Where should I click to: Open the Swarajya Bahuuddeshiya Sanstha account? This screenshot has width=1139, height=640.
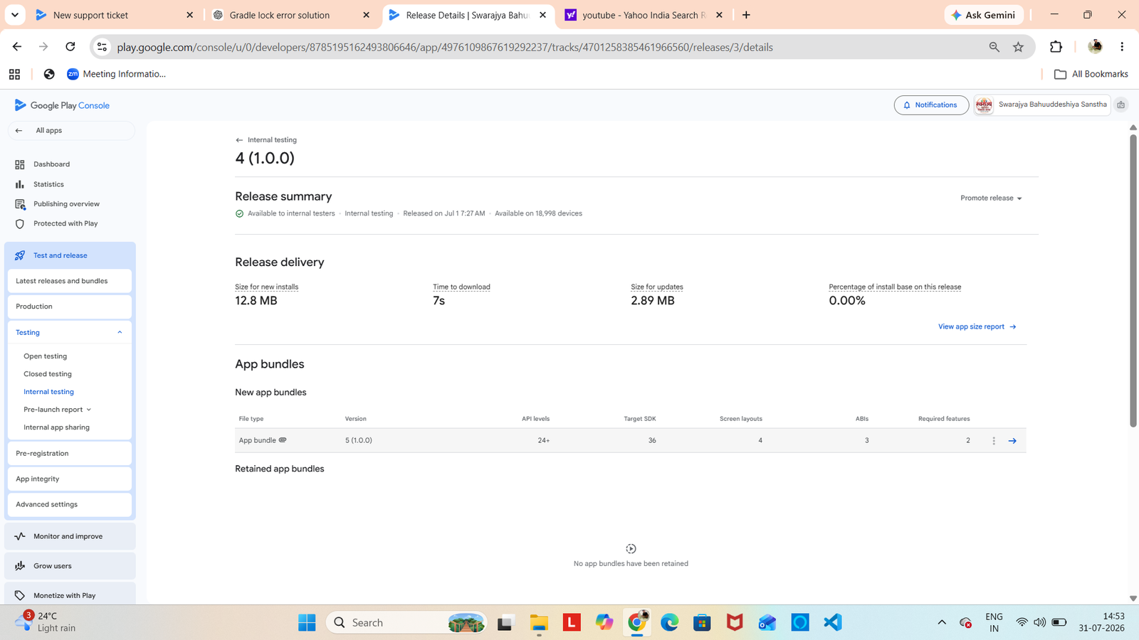[x=1042, y=105]
